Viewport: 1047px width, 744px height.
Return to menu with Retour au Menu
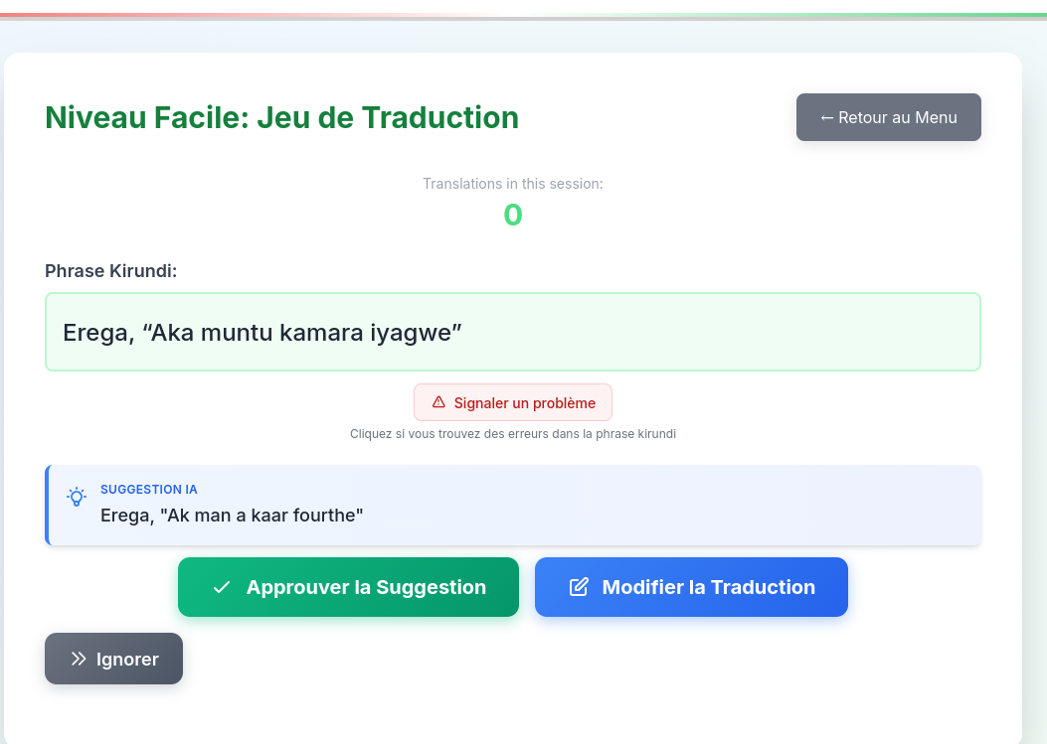point(888,116)
